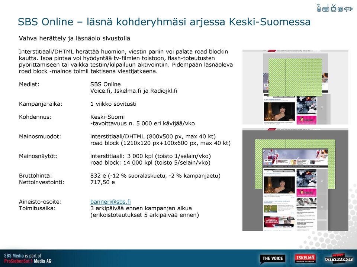Select the slide title SBS Online heading
The width and height of the screenshot is (357, 267).
tap(164, 22)
